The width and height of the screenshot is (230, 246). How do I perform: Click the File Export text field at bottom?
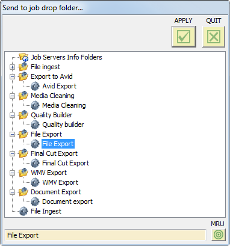(105, 235)
